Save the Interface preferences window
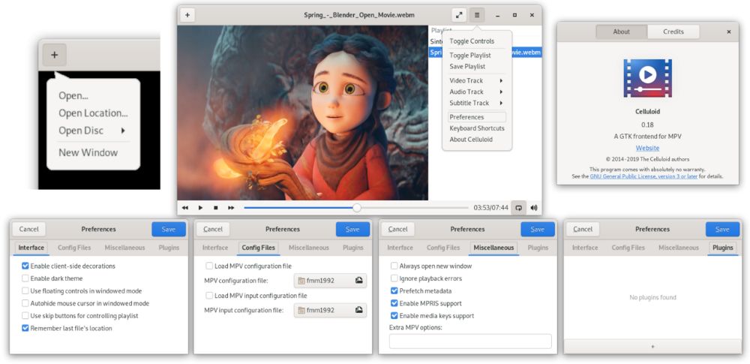 [x=168, y=230]
